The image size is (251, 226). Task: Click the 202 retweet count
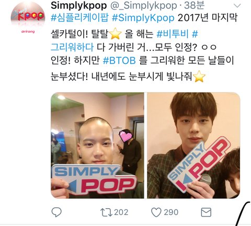pos(121,212)
